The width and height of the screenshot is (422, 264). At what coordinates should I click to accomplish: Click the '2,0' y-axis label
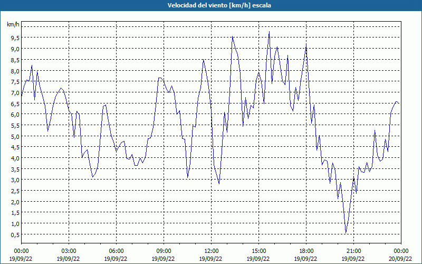click(15, 202)
